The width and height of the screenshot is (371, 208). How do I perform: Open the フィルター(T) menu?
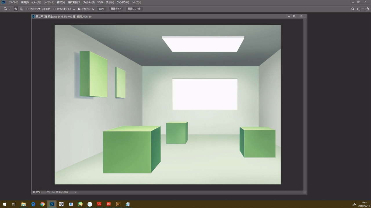tap(89, 2)
